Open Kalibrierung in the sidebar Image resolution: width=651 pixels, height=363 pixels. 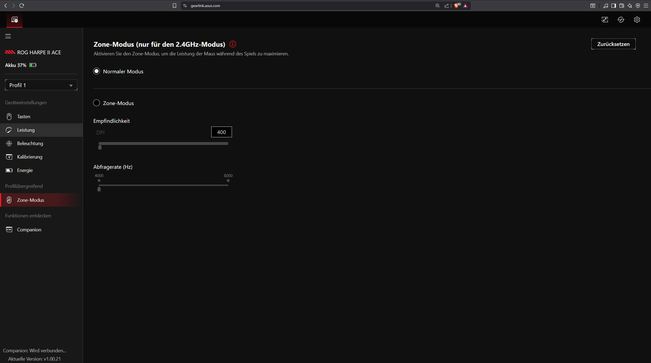coord(30,157)
